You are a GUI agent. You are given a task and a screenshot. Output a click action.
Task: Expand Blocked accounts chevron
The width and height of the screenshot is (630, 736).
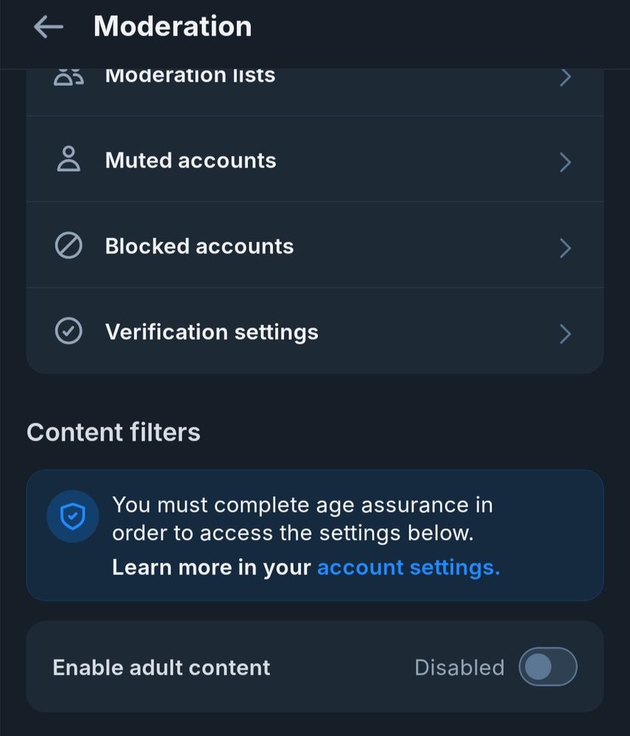point(565,248)
